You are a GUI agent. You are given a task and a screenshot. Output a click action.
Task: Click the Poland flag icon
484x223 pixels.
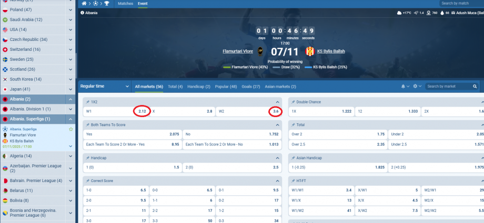(x=5, y=10)
